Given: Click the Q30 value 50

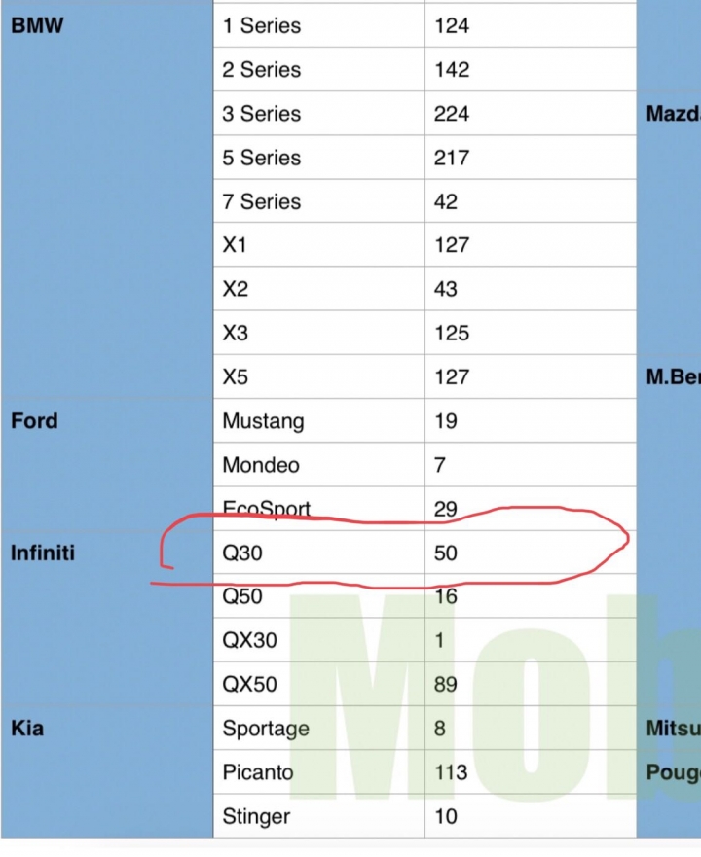Looking at the screenshot, I should [446, 553].
